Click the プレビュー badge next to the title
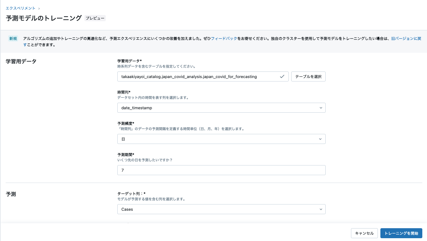 tap(95, 18)
